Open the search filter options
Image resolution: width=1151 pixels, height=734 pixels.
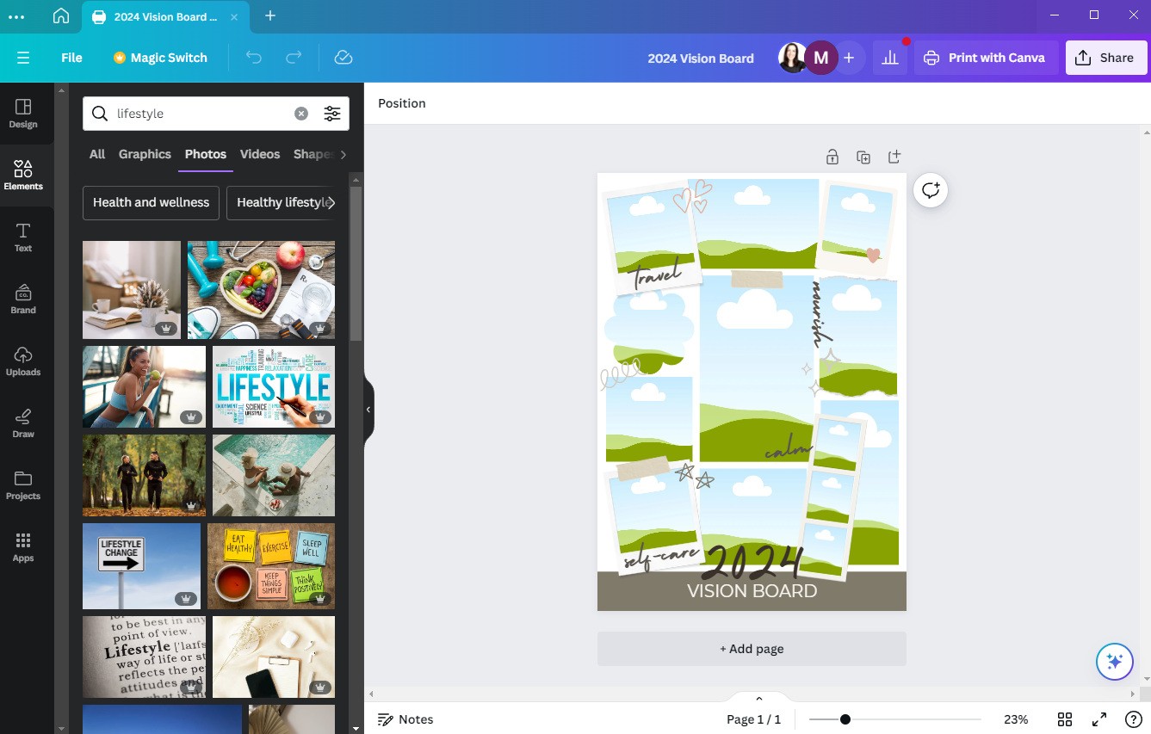[x=332, y=113]
